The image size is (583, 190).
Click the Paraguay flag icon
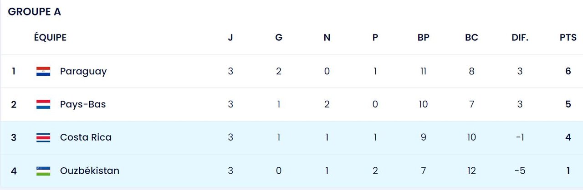coord(43,71)
